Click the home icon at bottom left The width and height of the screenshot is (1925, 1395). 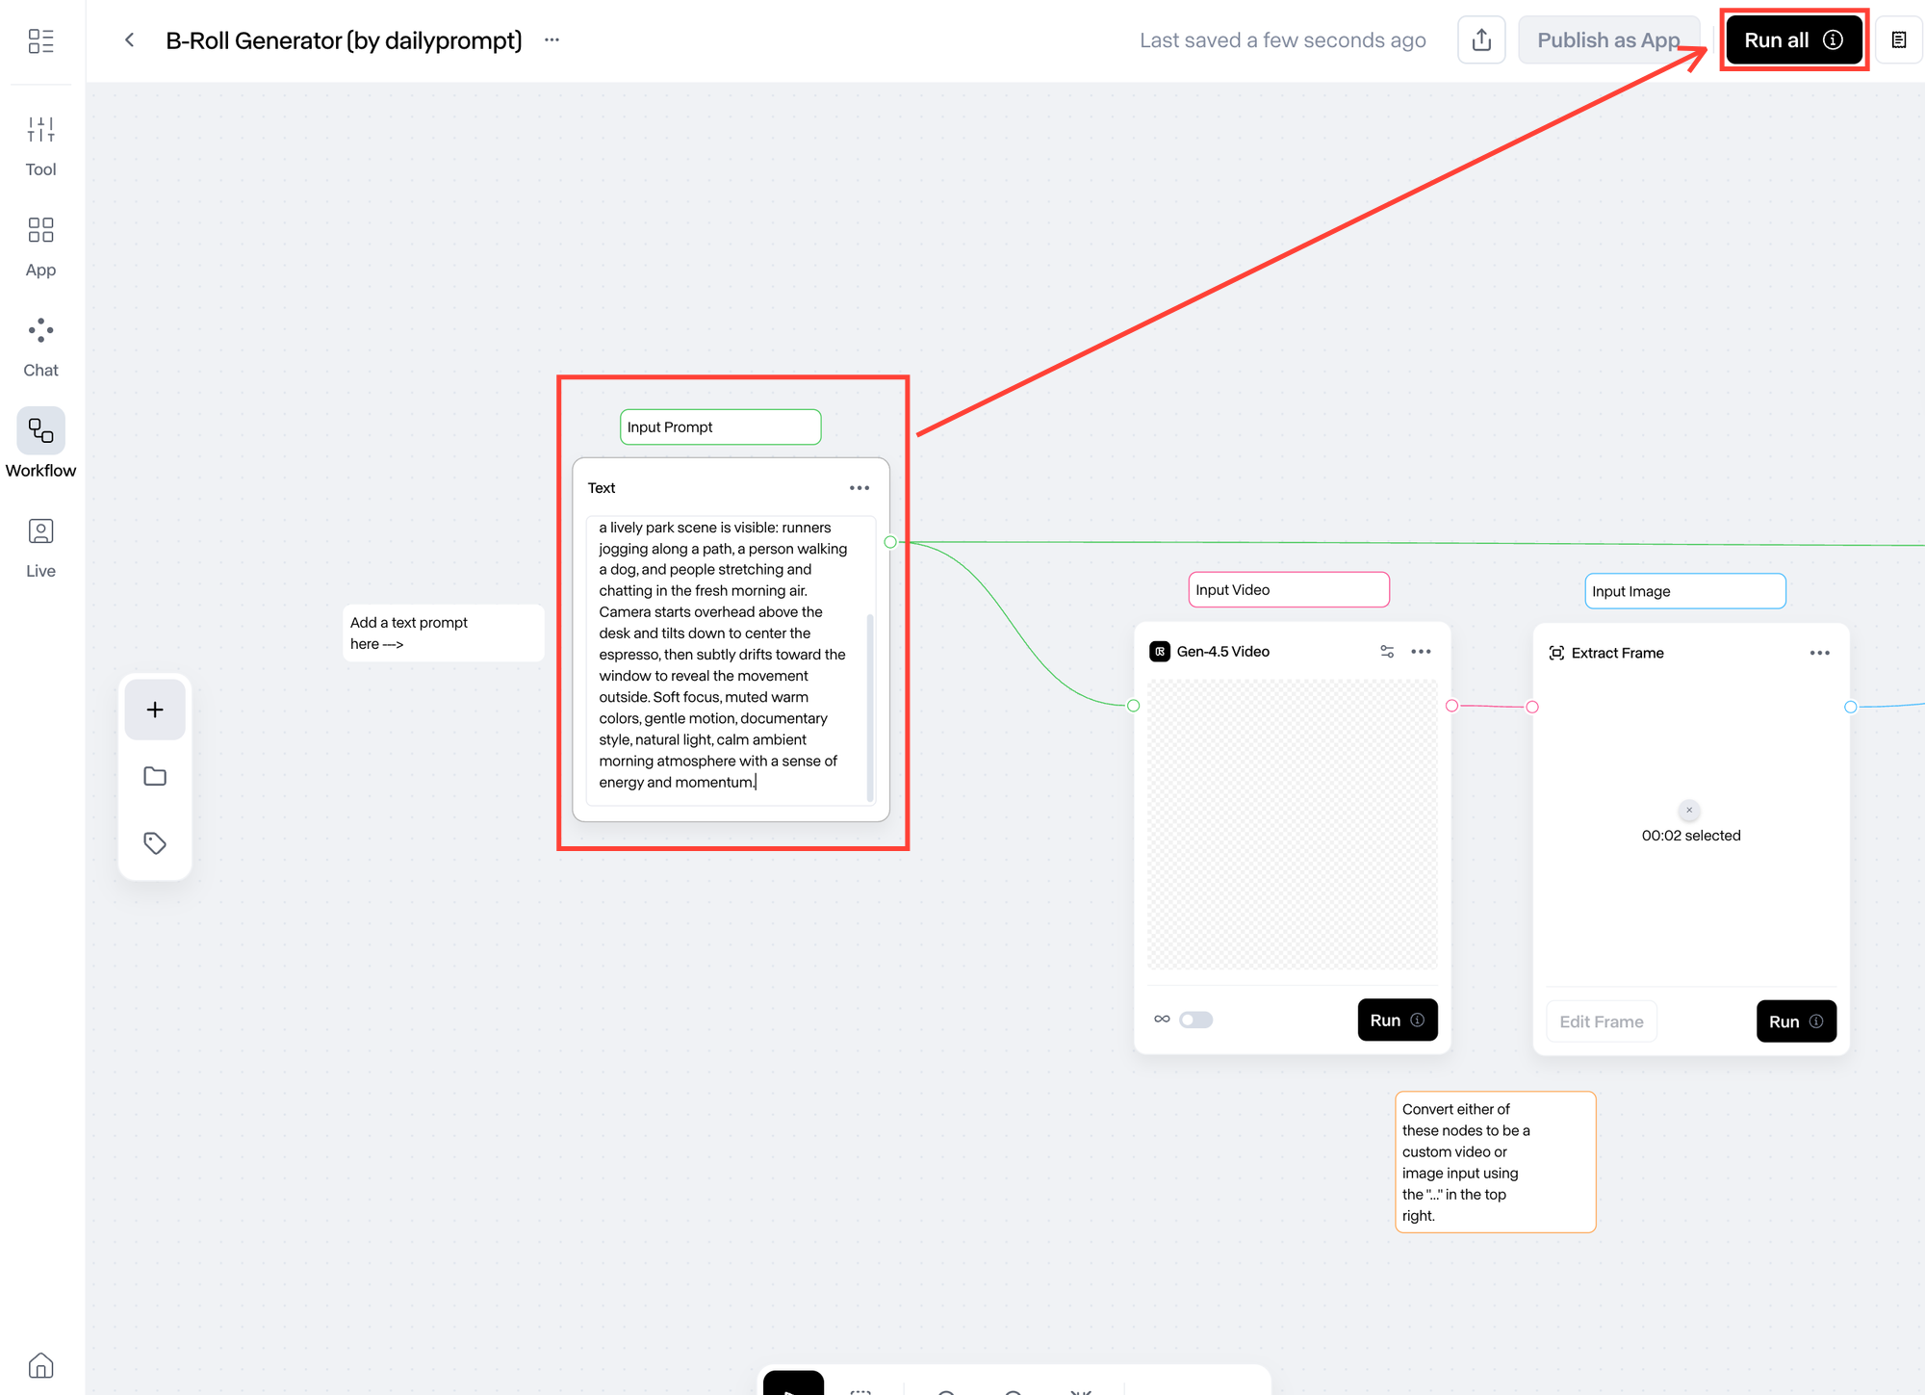point(40,1365)
